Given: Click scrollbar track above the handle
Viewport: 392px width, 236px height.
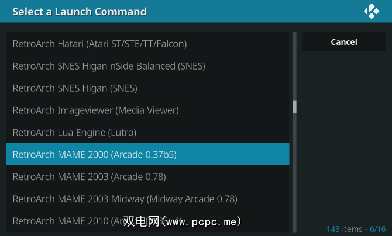Looking at the screenshot, I should pos(294,64).
